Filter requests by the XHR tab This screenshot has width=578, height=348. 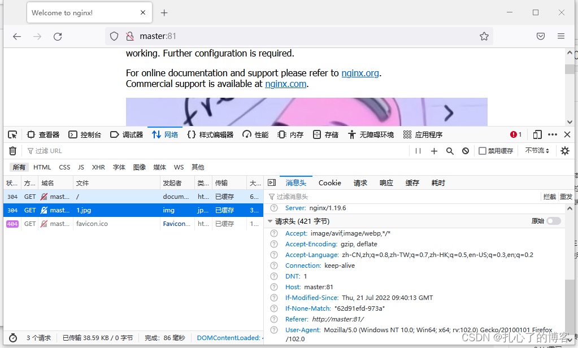tap(98, 167)
